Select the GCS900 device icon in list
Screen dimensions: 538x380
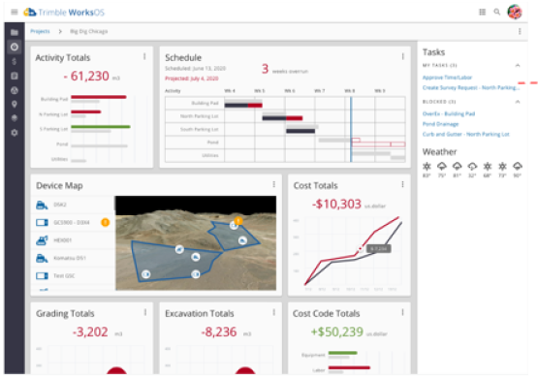click(42, 223)
